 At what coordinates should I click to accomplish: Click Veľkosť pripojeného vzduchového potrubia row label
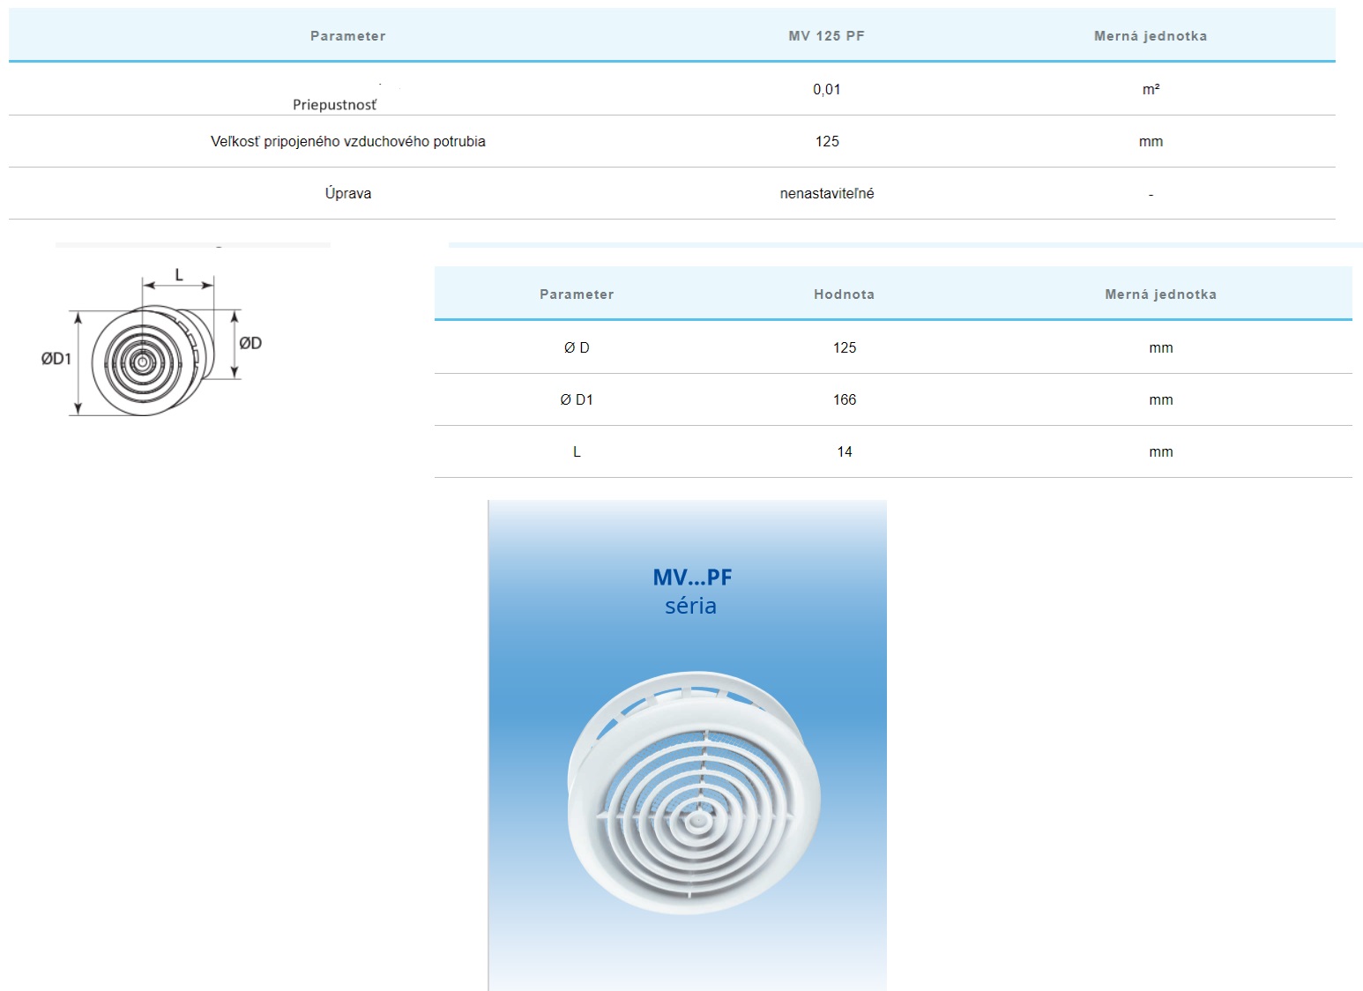[347, 141]
